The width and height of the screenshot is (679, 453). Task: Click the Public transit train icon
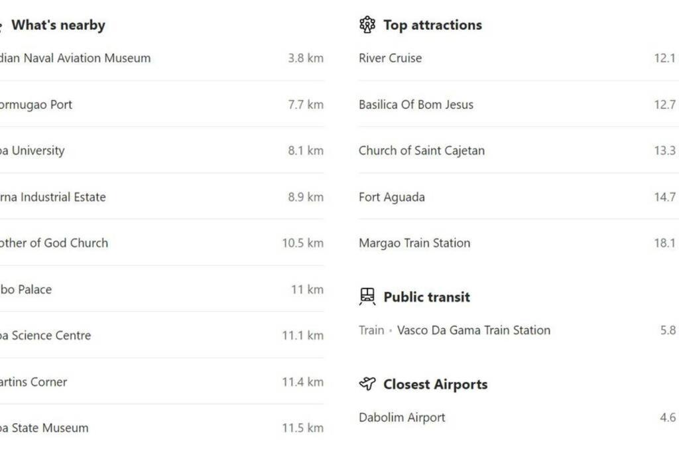(x=367, y=296)
